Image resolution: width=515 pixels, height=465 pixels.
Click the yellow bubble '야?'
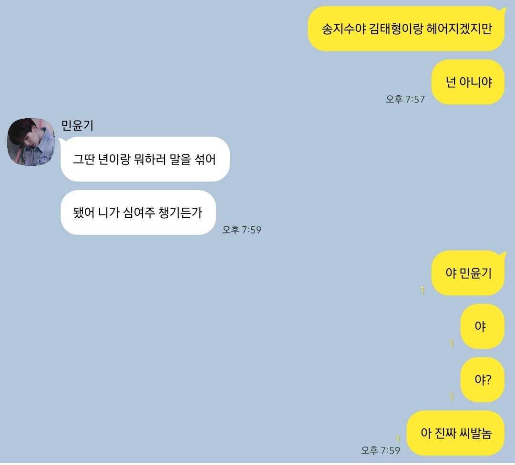pyautogui.click(x=483, y=380)
